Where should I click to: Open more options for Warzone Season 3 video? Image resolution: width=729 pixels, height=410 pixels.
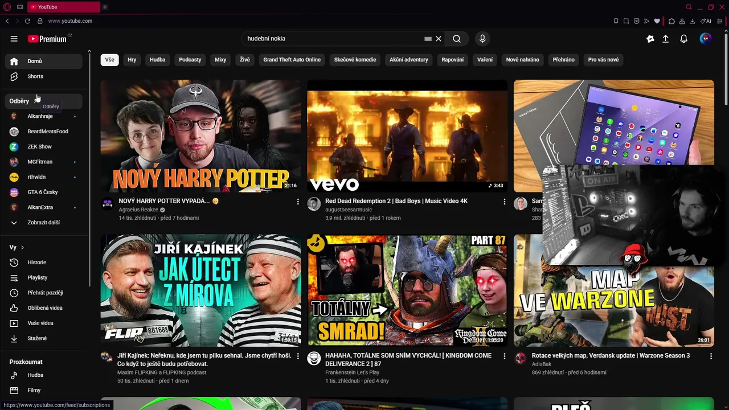(711, 356)
